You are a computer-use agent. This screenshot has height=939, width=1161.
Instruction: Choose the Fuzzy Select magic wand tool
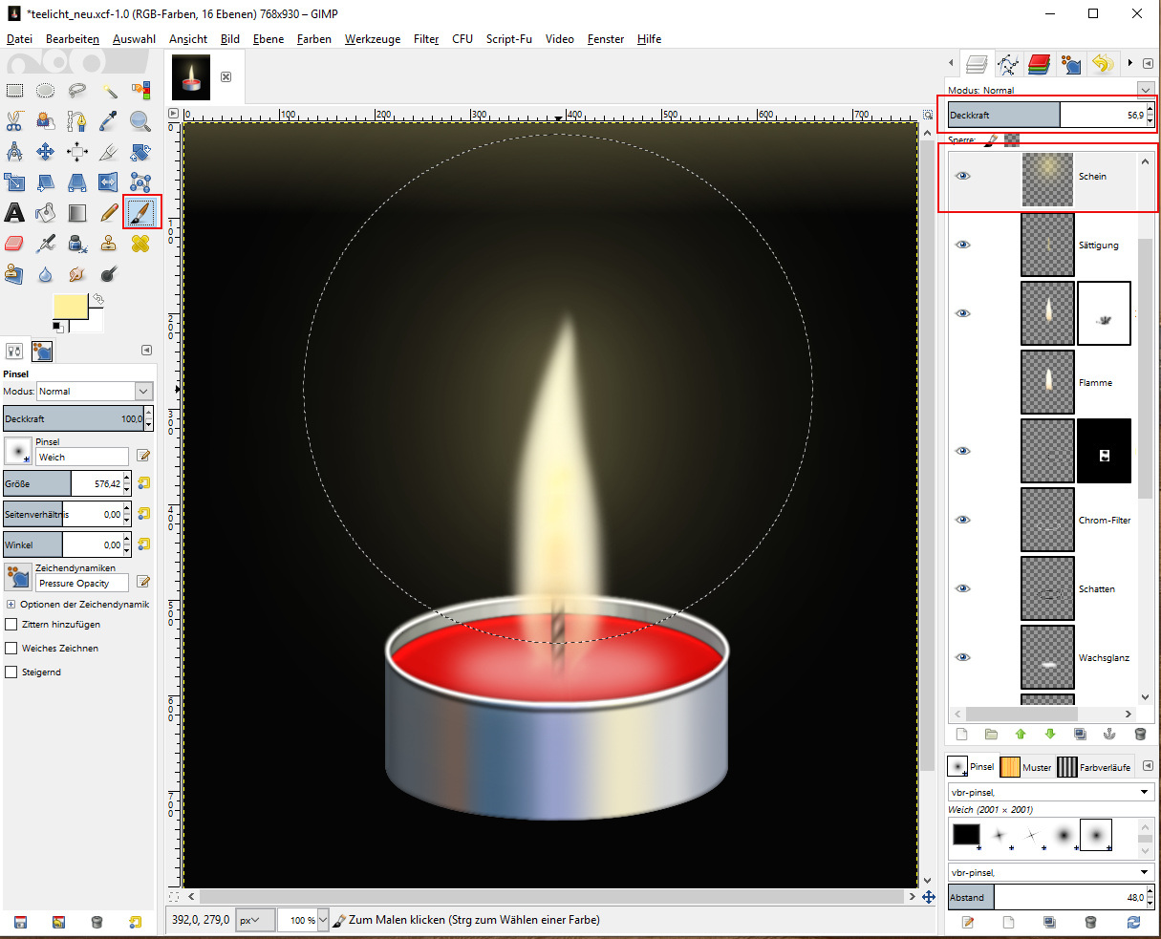(x=109, y=91)
